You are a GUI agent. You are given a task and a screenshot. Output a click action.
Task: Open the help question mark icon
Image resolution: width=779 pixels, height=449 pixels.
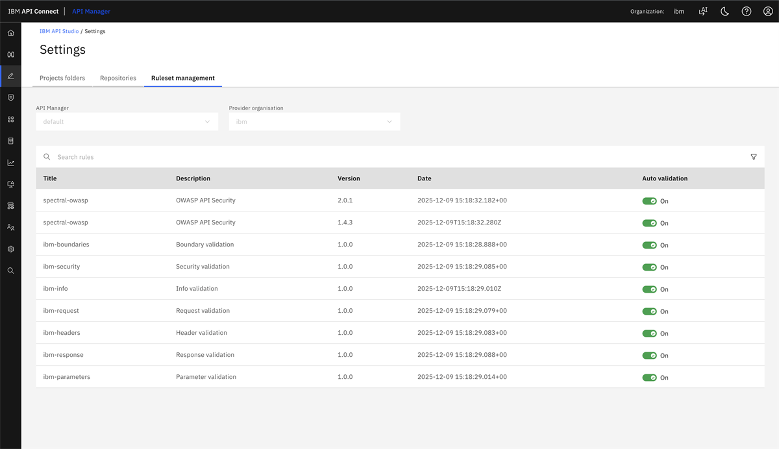pyautogui.click(x=747, y=11)
